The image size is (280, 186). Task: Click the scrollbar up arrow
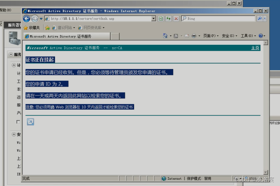(x=266, y=43)
